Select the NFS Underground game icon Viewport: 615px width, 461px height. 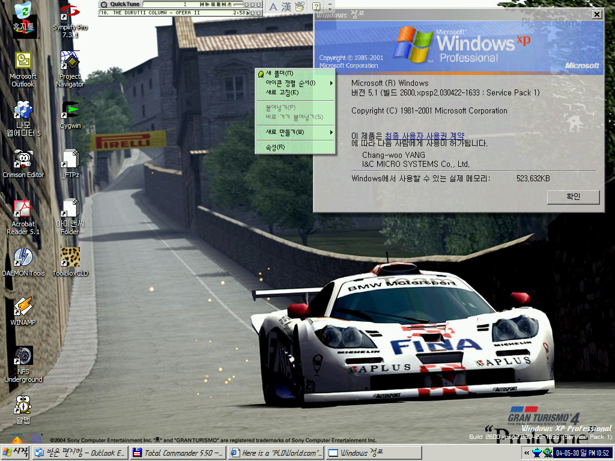tap(23, 356)
